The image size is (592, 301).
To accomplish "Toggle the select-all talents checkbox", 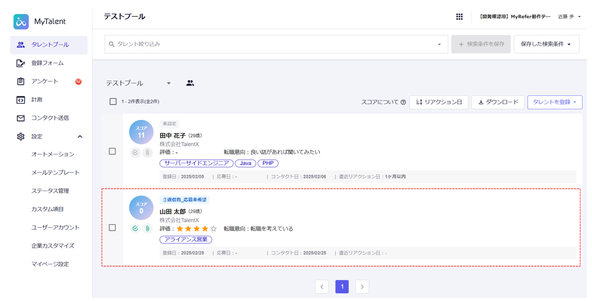I will coord(113,102).
